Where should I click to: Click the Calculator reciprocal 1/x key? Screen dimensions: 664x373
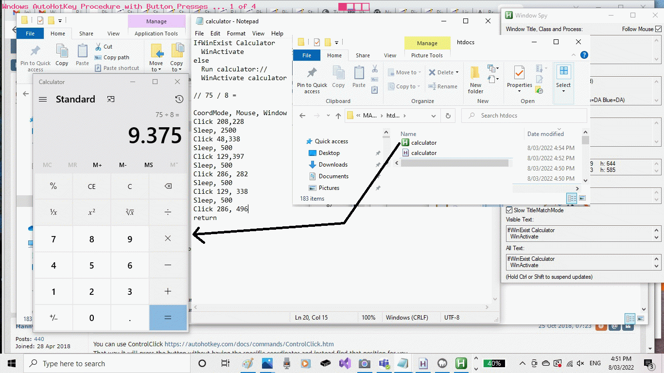pos(53,212)
